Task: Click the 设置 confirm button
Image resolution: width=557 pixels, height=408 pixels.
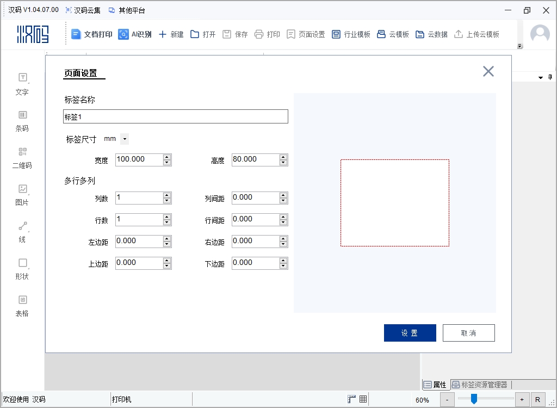Action: (x=410, y=333)
